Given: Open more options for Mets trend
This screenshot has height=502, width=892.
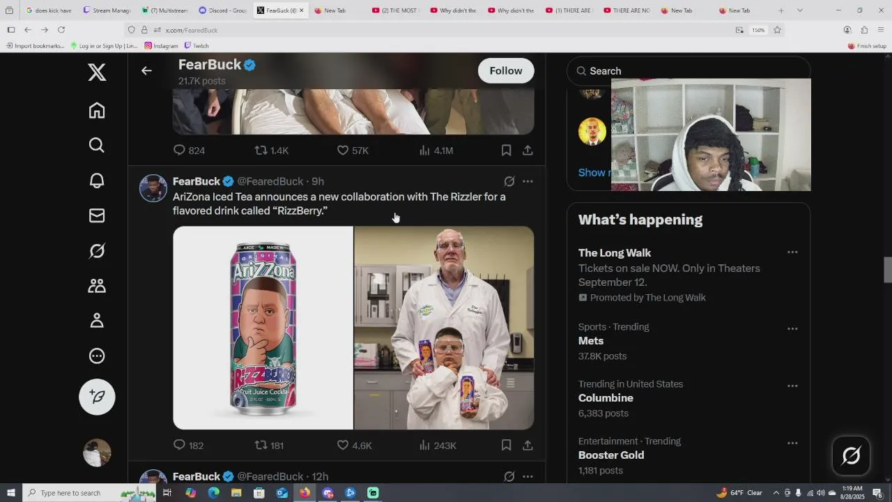Looking at the screenshot, I should [x=792, y=328].
